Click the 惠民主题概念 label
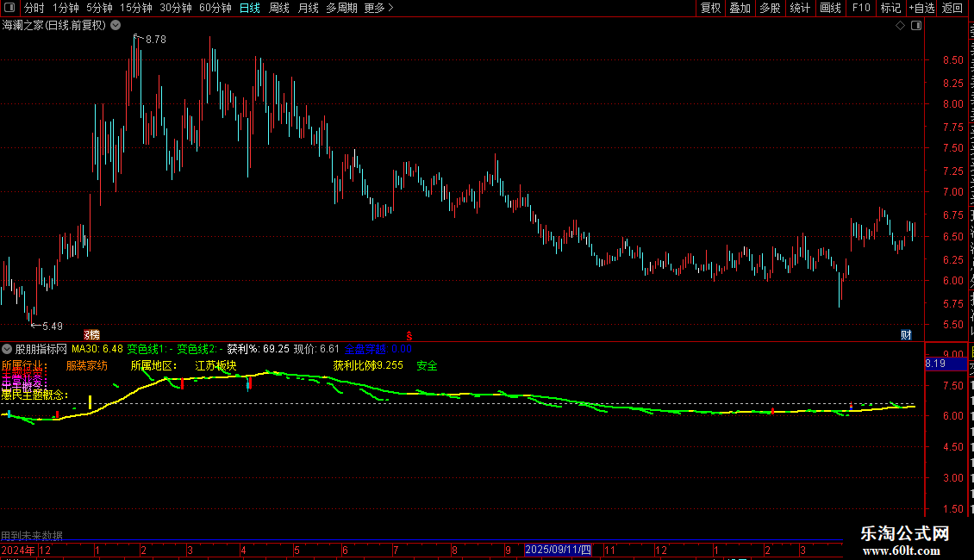The width and height of the screenshot is (974, 560). [x=34, y=395]
